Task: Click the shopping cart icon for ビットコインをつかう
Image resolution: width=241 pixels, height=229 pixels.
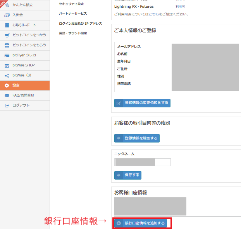Action: (x=7, y=35)
